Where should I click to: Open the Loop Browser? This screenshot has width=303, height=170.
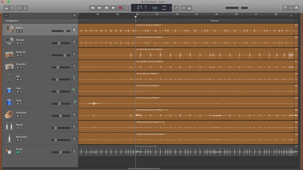pos(291,8)
